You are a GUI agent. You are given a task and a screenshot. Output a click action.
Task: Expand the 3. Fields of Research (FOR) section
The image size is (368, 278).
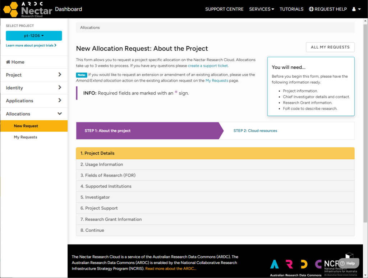point(215,175)
